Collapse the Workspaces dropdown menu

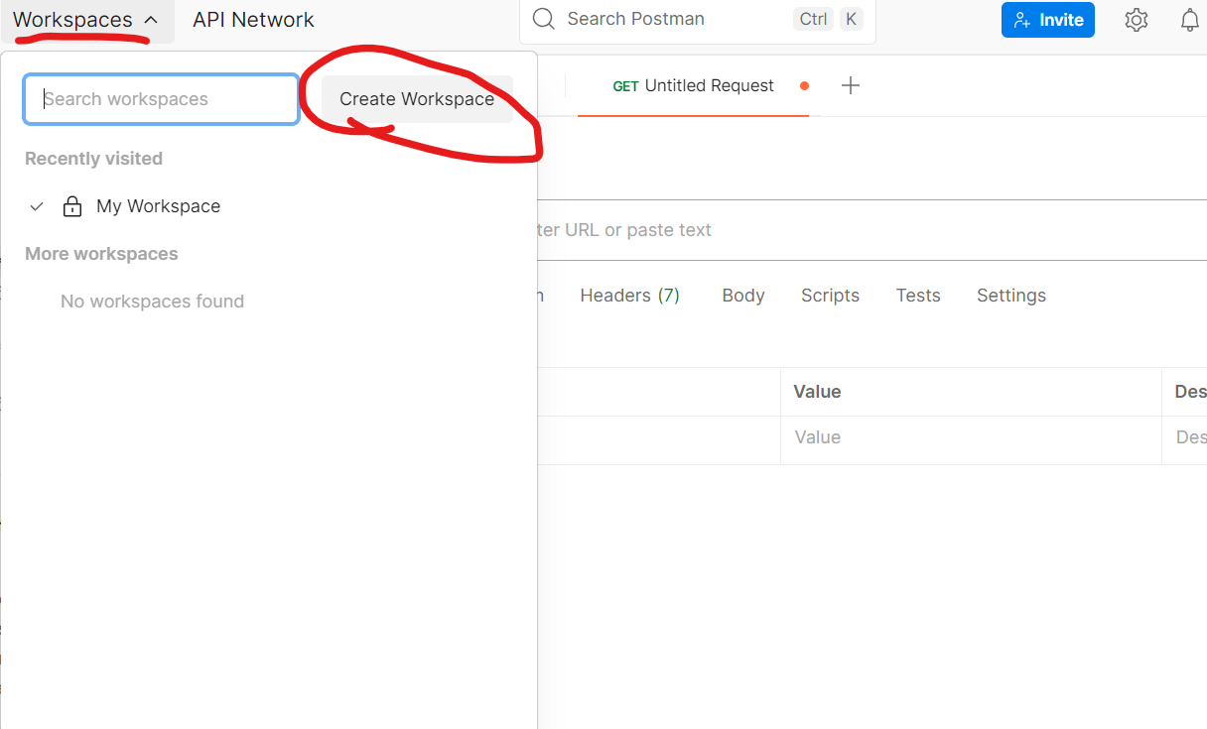(86, 20)
